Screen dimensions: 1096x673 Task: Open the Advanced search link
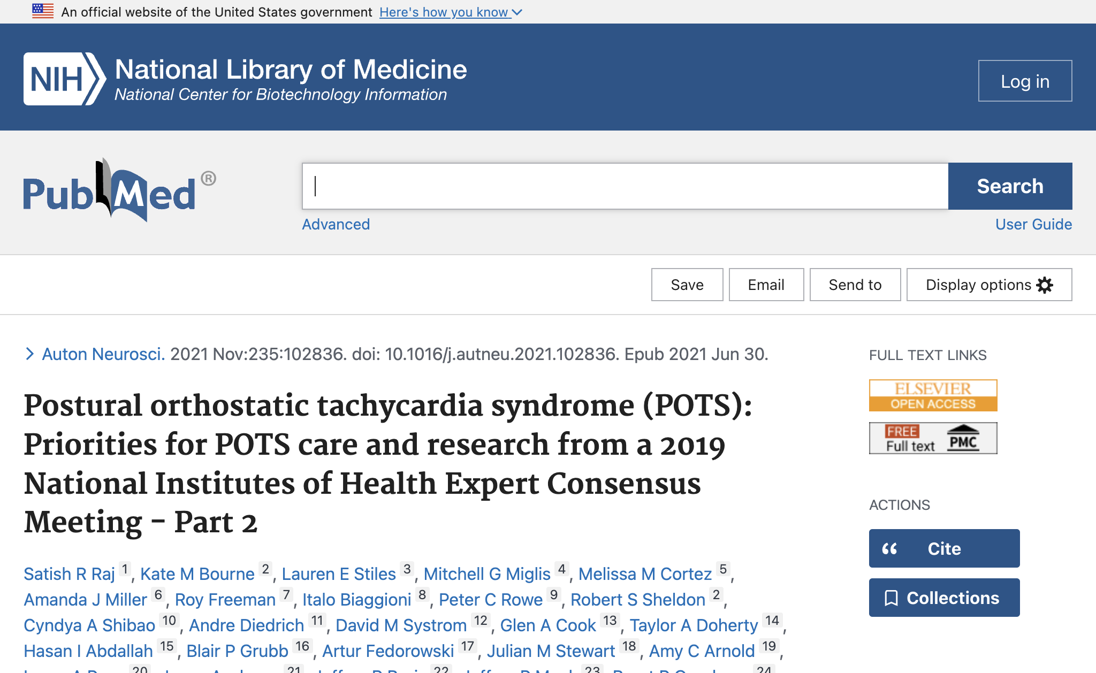336,224
